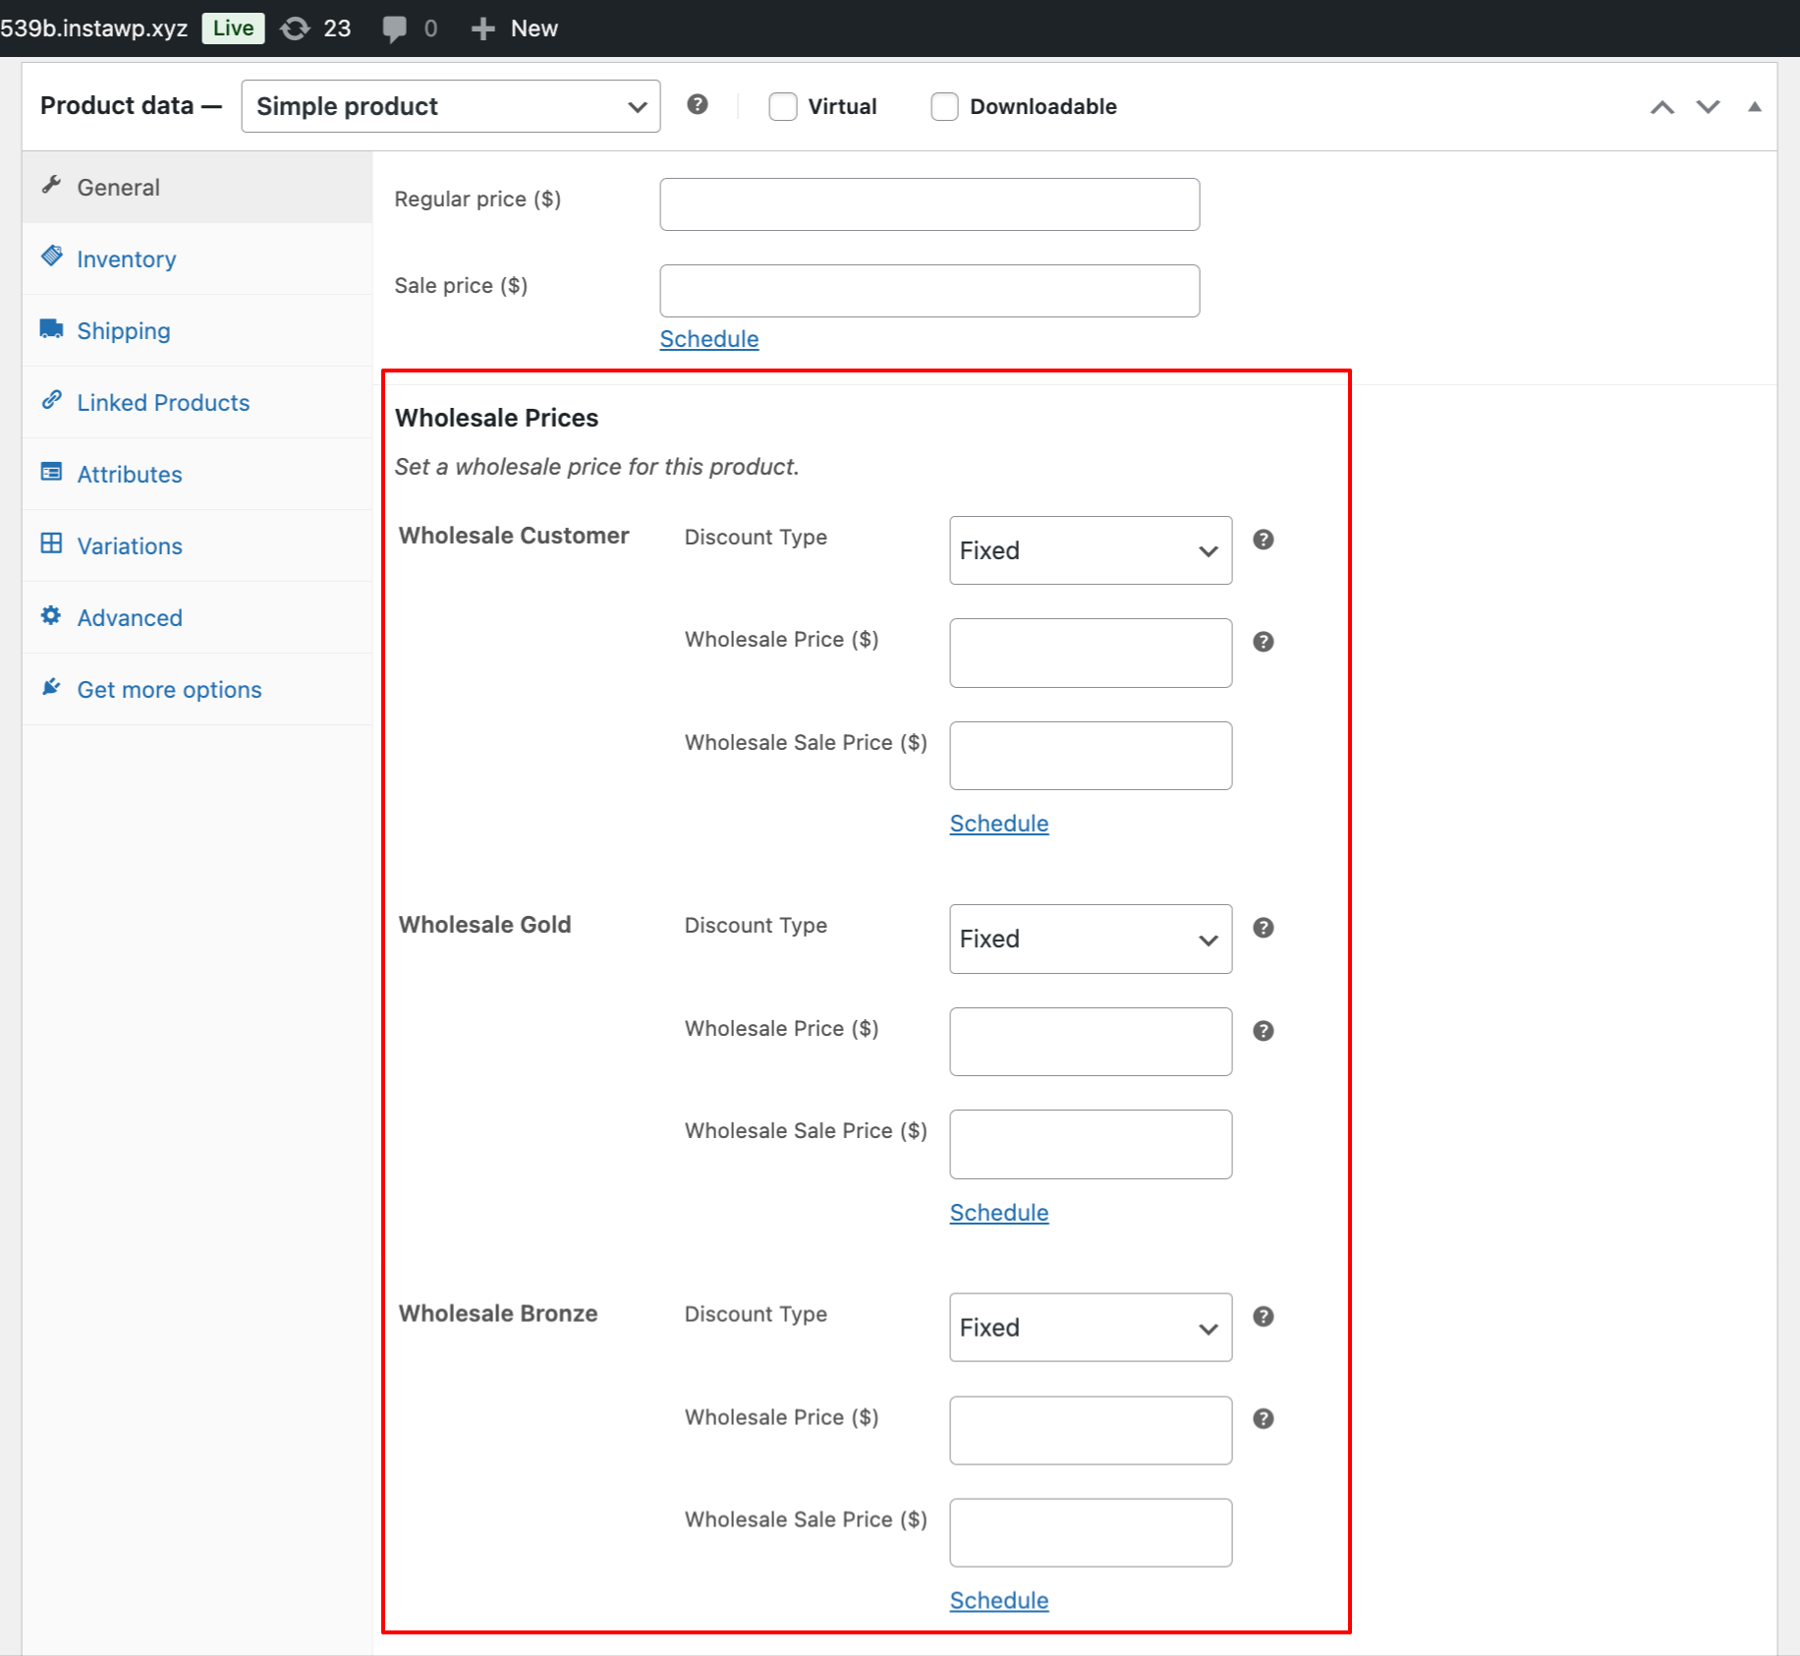Click Schedule link under Wholesale Gold
The image size is (1800, 1656).
pos(999,1213)
